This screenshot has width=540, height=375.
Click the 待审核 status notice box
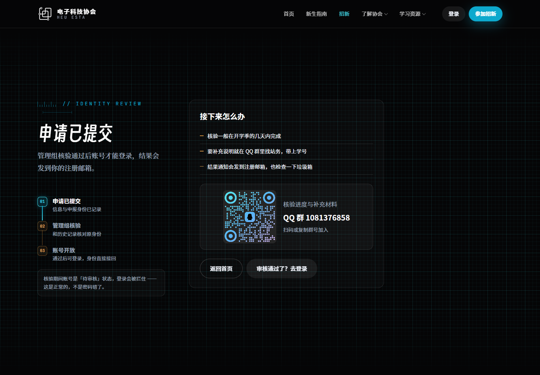[x=101, y=283]
